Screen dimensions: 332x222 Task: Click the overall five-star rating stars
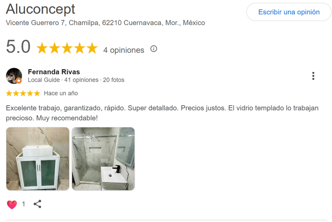[x=67, y=48]
